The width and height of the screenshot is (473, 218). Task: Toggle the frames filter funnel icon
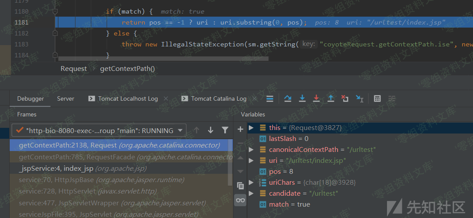pos(225,130)
